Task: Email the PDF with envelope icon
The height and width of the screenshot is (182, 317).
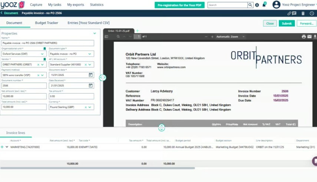Action: [x=310, y=37]
